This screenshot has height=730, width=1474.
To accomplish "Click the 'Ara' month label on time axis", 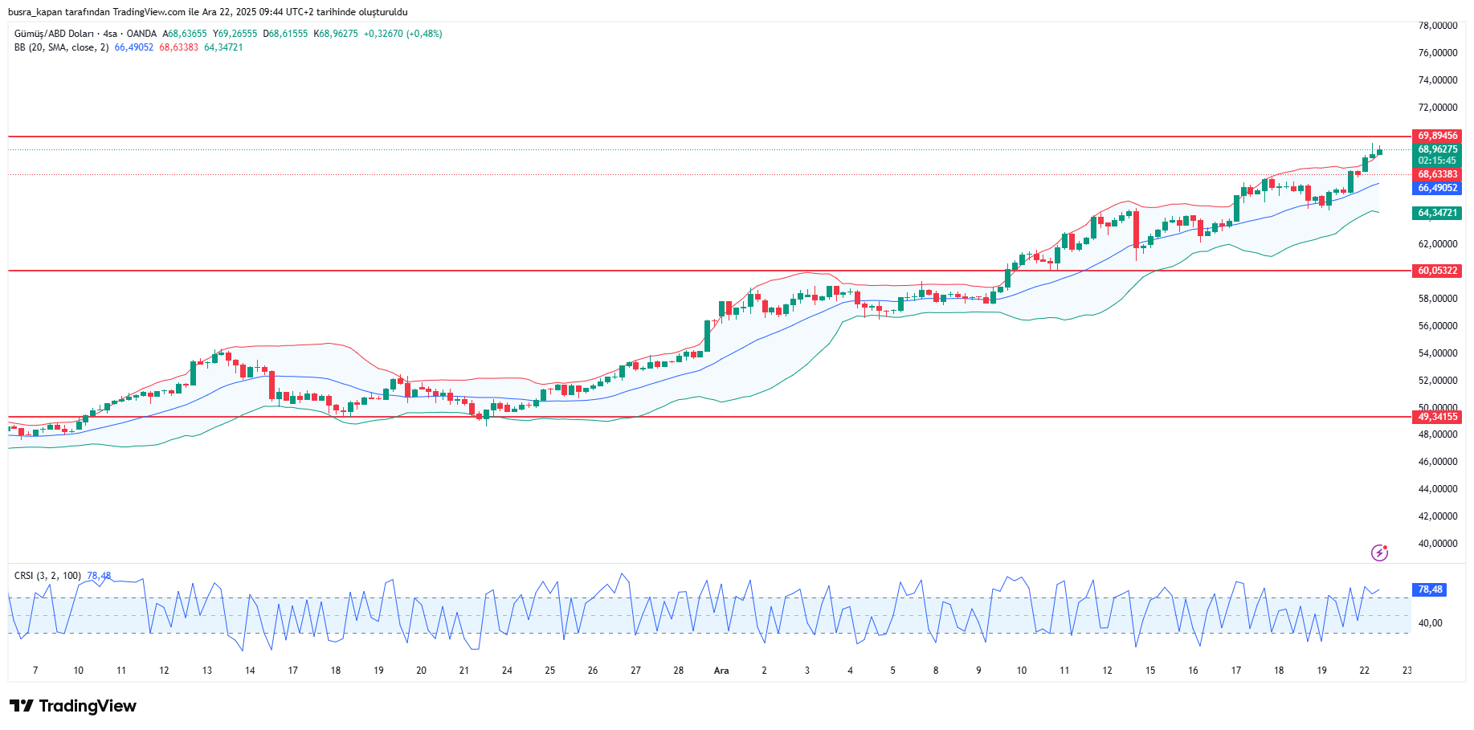I will pyautogui.click(x=721, y=671).
